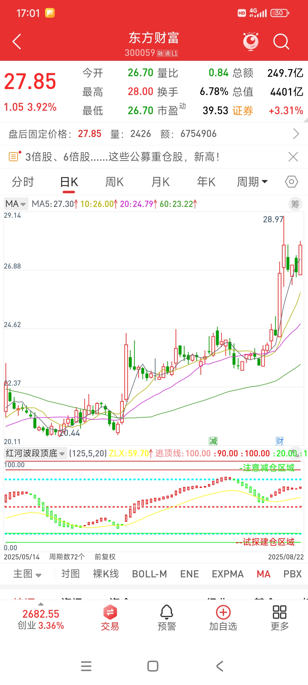The width and height of the screenshot is (308, 685).
Task: Open the 更多 more grid icon
Action: pyautogui.click(x=279, y=618)
